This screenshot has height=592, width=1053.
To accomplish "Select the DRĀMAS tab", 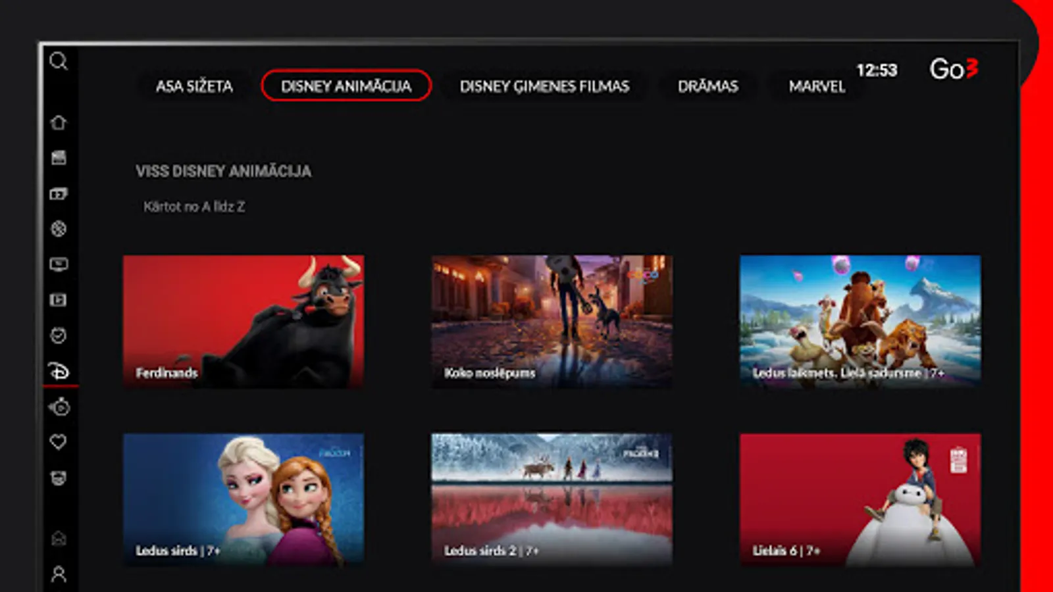I will (x=708, y=86).
